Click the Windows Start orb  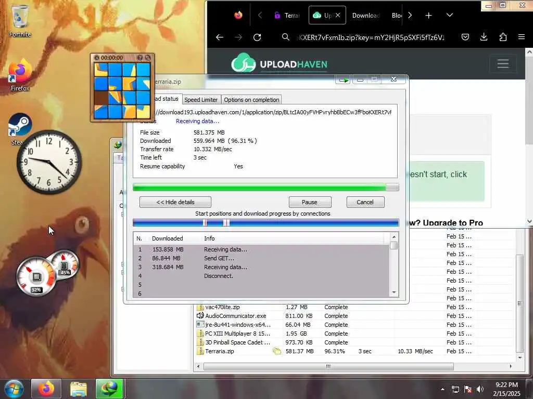(14, 389)
